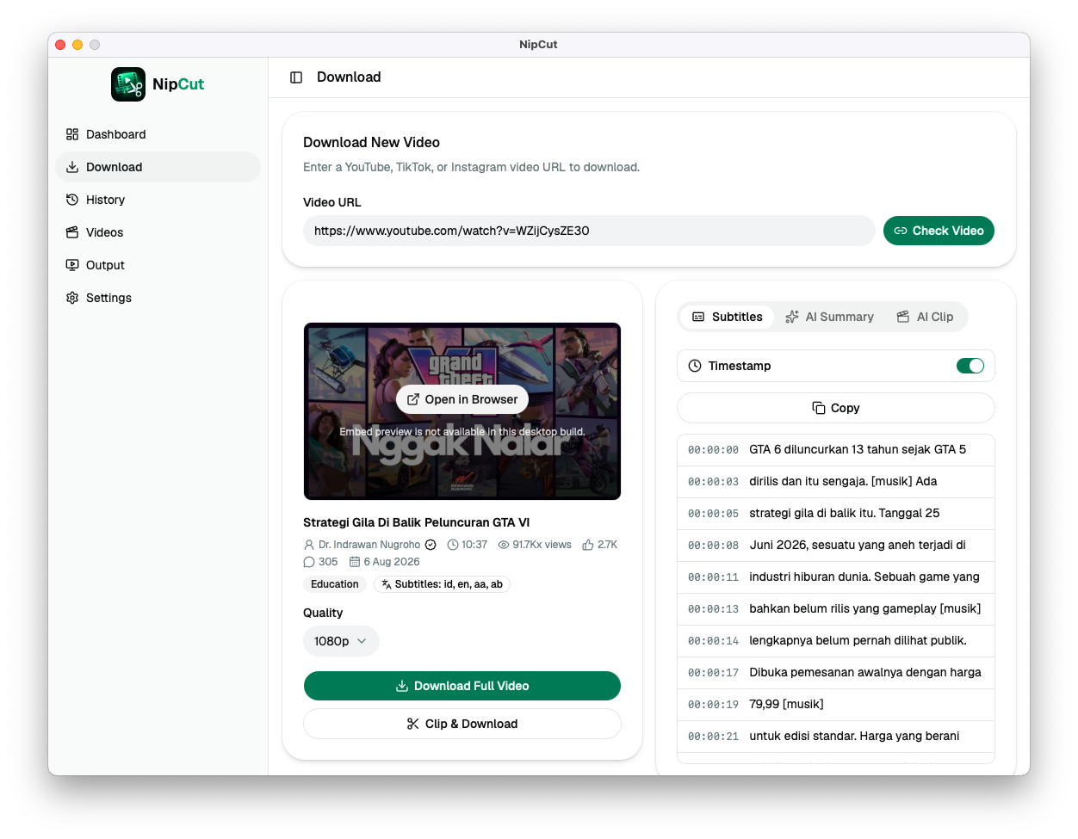Select subtitle line at 00:00:14
Image resolution: width=1078 pixels, height=839 pixels.
pyautogui.click(x=836, y=641)
